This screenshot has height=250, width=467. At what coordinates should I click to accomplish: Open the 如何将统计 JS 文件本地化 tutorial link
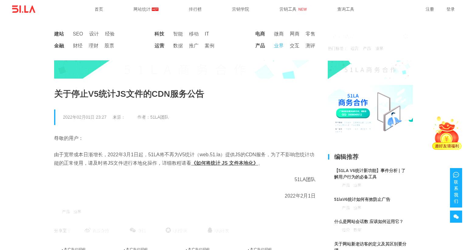(225, 163)
